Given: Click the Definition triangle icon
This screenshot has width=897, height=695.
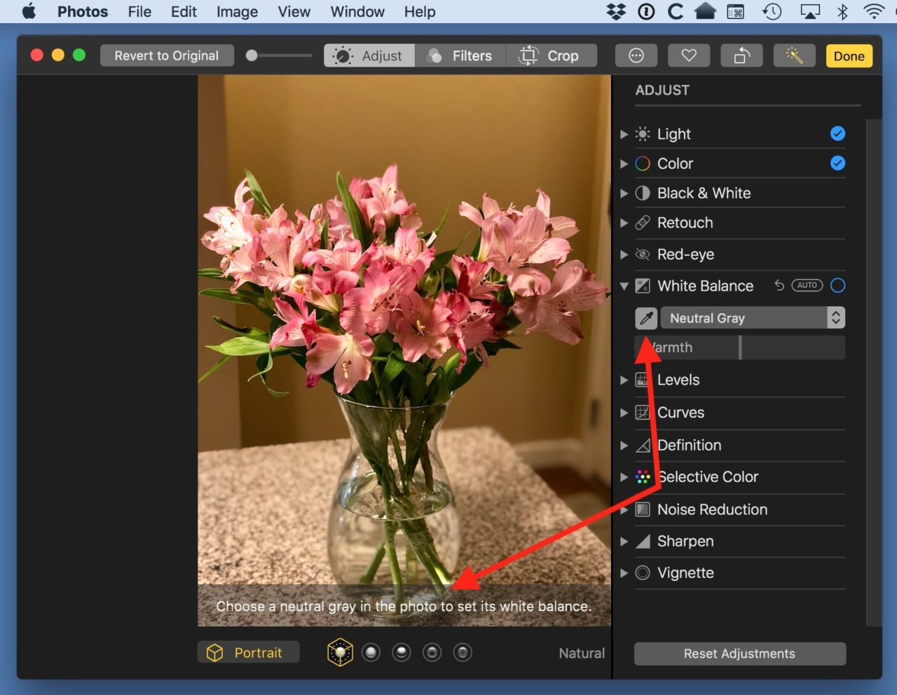Looking at the screenshot, I should (x=643, y=446).
